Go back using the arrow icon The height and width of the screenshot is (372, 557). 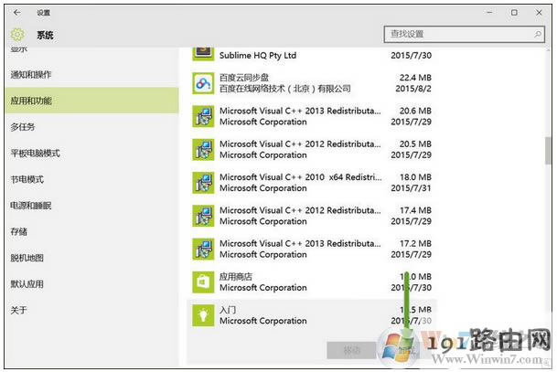16,13
